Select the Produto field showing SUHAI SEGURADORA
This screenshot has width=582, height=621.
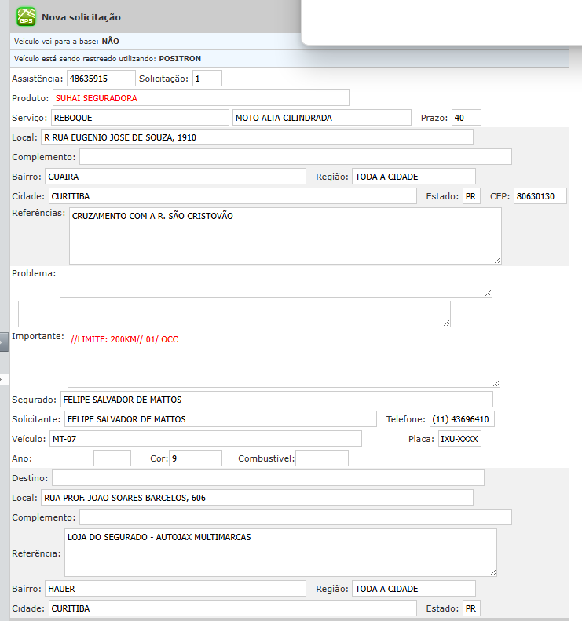(x=200, y=98)
